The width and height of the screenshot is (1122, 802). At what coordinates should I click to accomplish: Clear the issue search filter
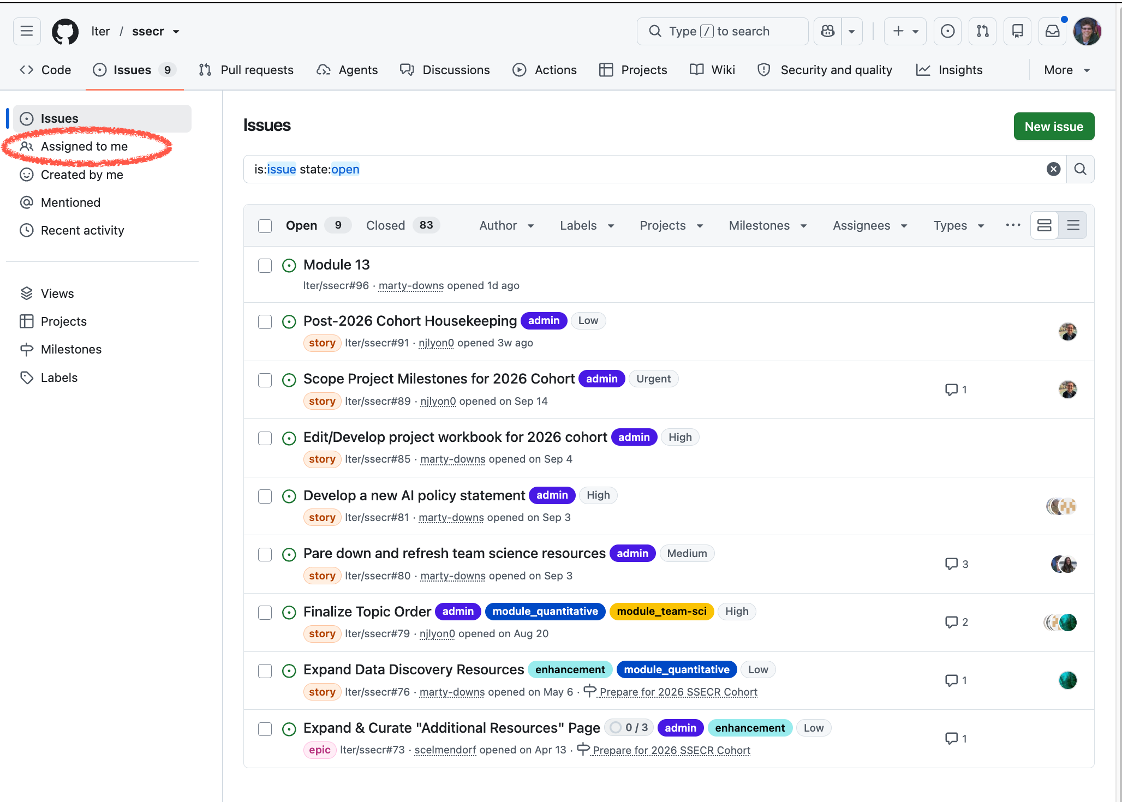[x=1053, y=169]
